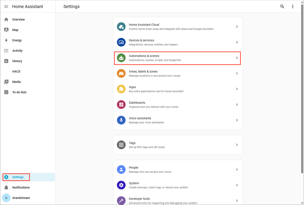304x205 pixels.
Task: Click 'Set up NFC tags and QR codes' text
Action: (x=147, y=147)
